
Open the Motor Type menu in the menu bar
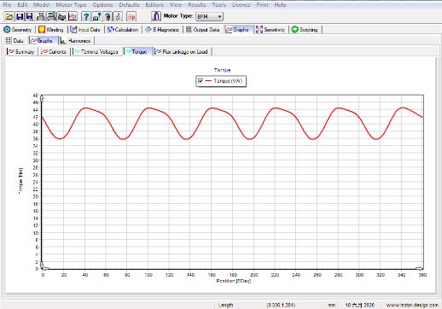(x=71, y=5)
